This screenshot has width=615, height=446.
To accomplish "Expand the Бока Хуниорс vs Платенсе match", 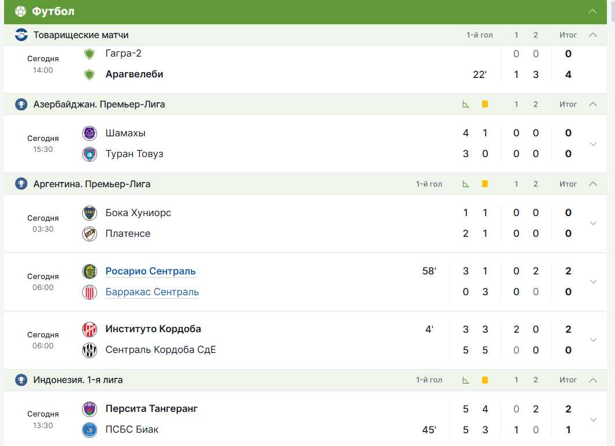I will pyautogui.click(x=593, y=224).
